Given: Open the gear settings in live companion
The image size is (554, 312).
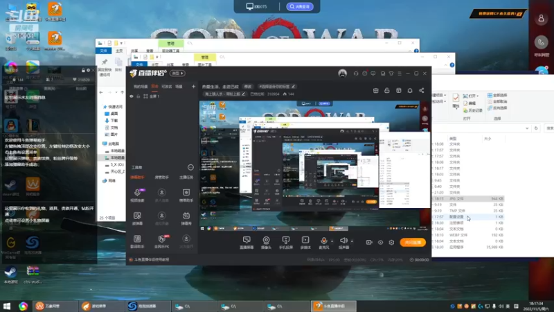Looking at the screenshot, I should click(x=391, y=242).
